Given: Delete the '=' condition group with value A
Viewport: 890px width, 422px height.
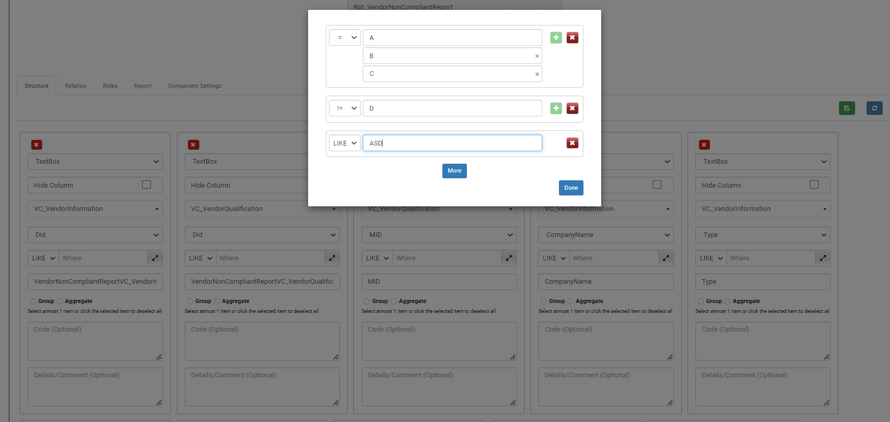Looking at the screenshot, I should click(x=573, y=37).
